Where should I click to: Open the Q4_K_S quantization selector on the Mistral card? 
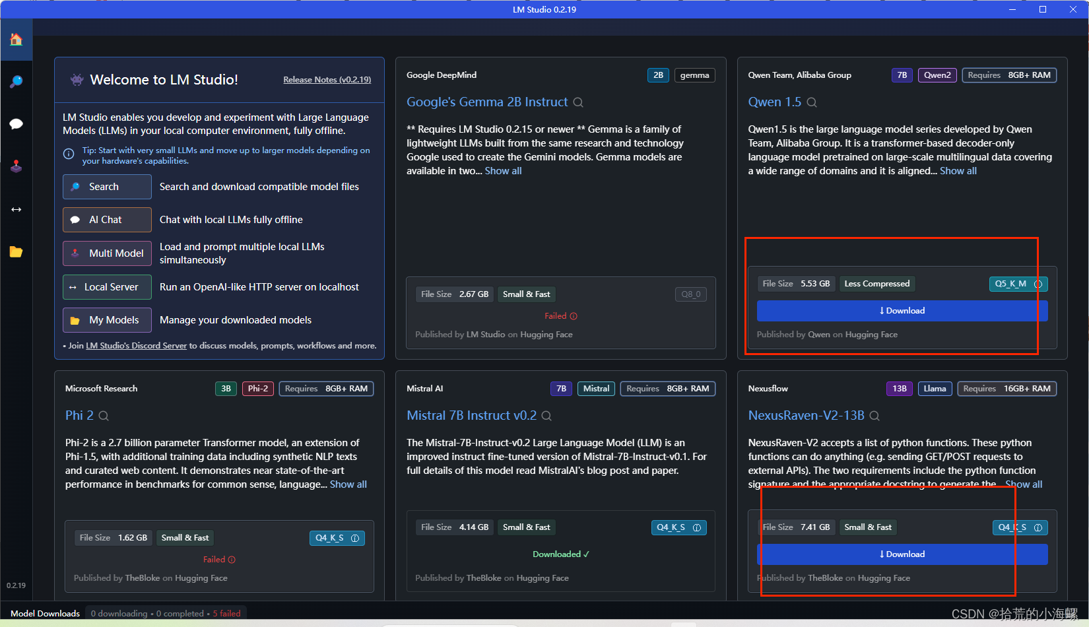[678, 527]
